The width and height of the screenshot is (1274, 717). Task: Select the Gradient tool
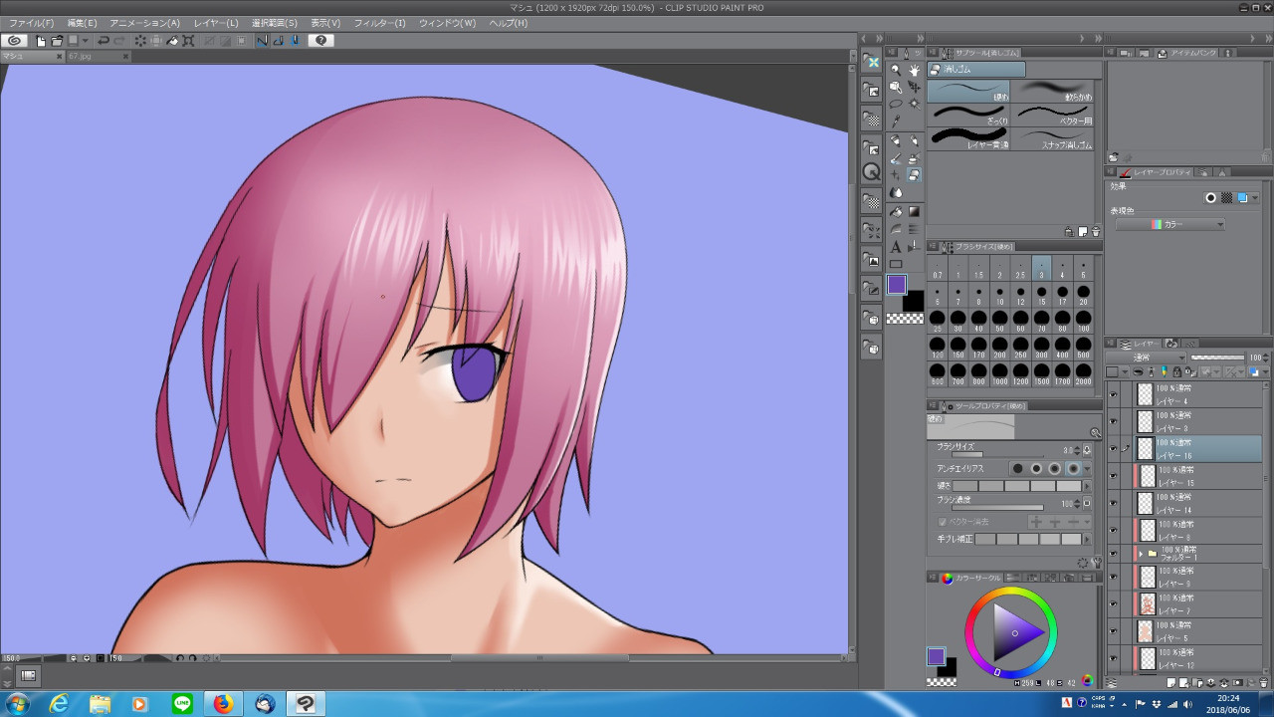914,211
